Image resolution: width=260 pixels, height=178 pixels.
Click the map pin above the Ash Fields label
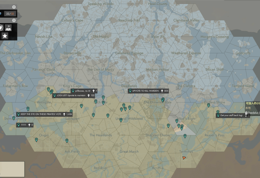(67, 141)
